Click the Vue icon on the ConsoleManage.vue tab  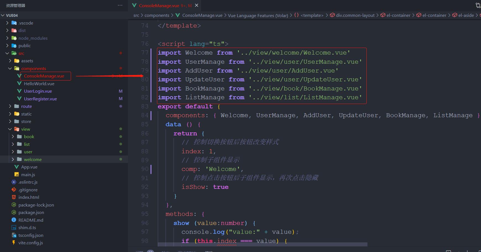[134, 5]
